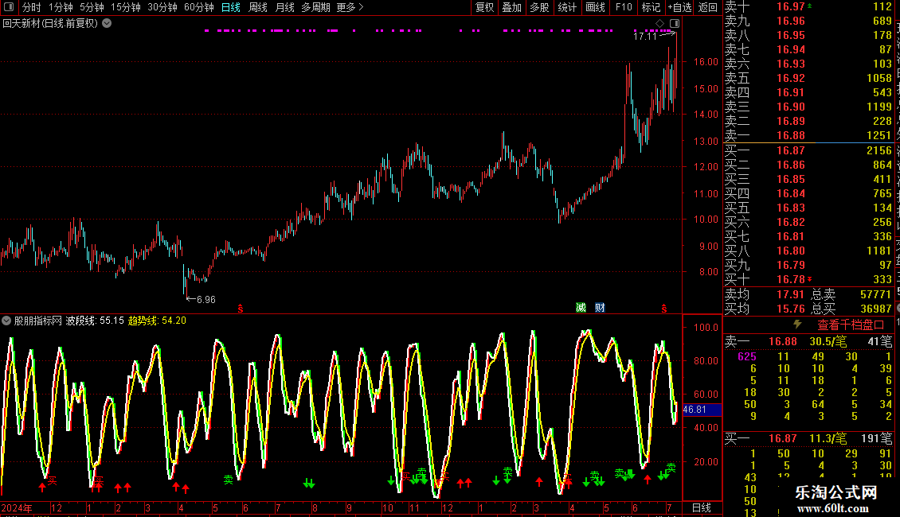Viewport: 900px width, 517px height.
Task: Click the 16.00 price axis label
Action: (706, 62)
